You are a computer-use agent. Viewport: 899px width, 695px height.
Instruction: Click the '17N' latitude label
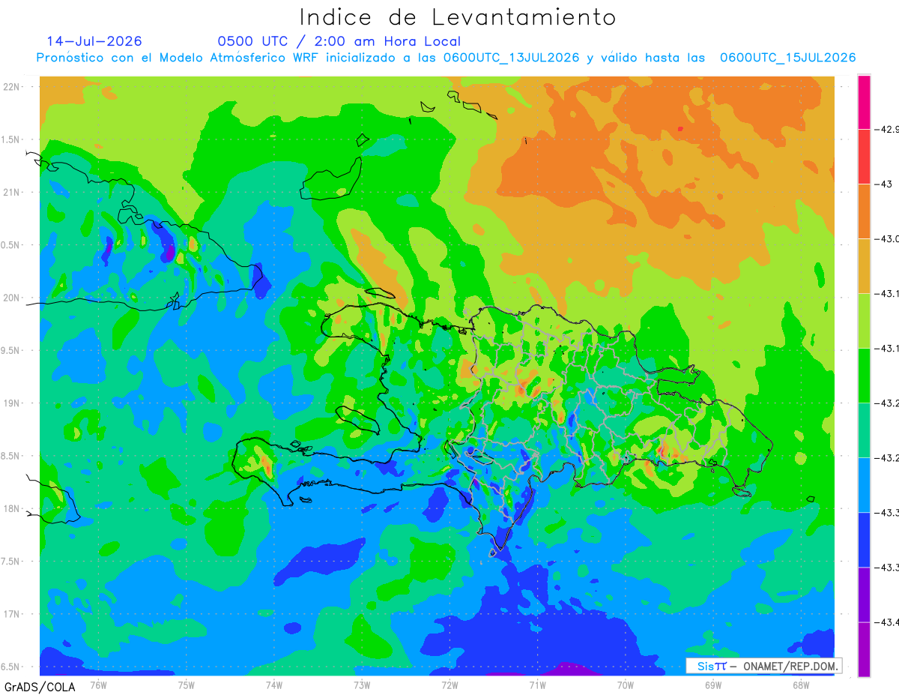[12, 614]
